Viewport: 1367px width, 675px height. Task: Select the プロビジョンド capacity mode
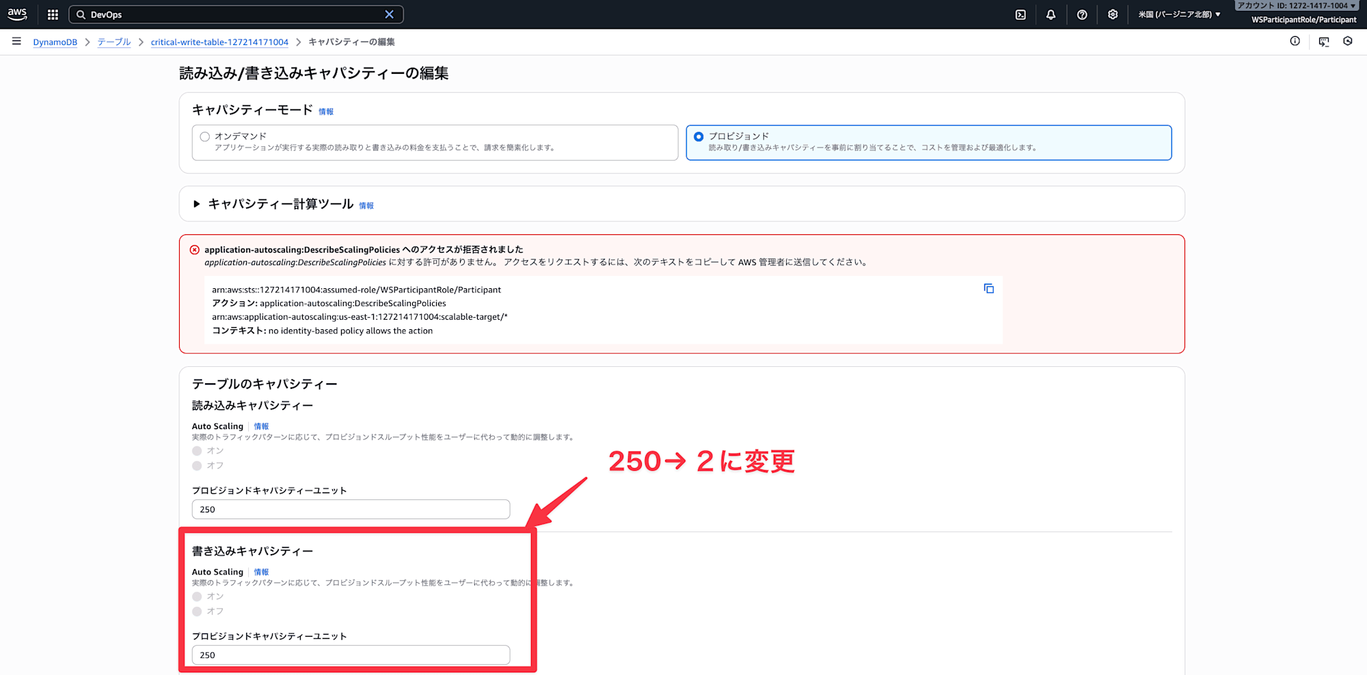699,137
